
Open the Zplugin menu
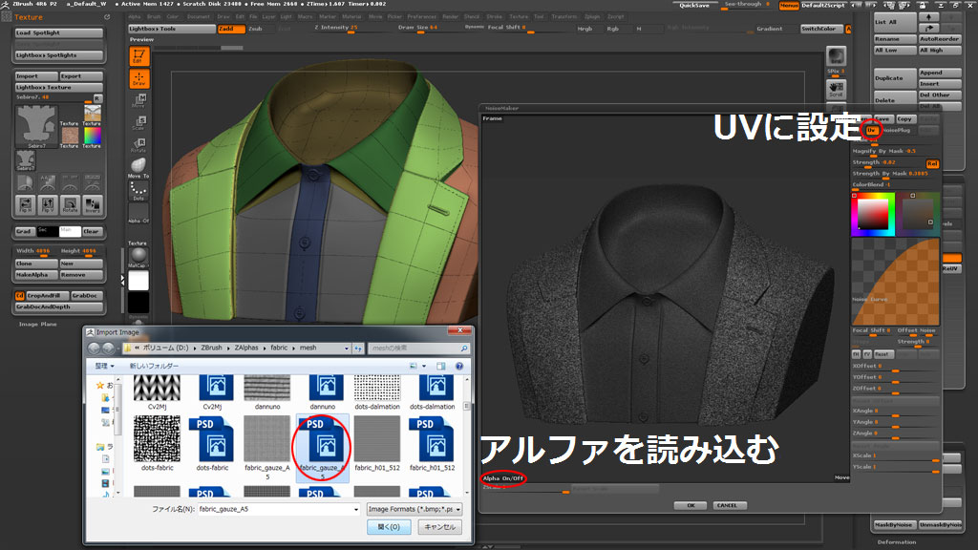[x=592, y=17]
